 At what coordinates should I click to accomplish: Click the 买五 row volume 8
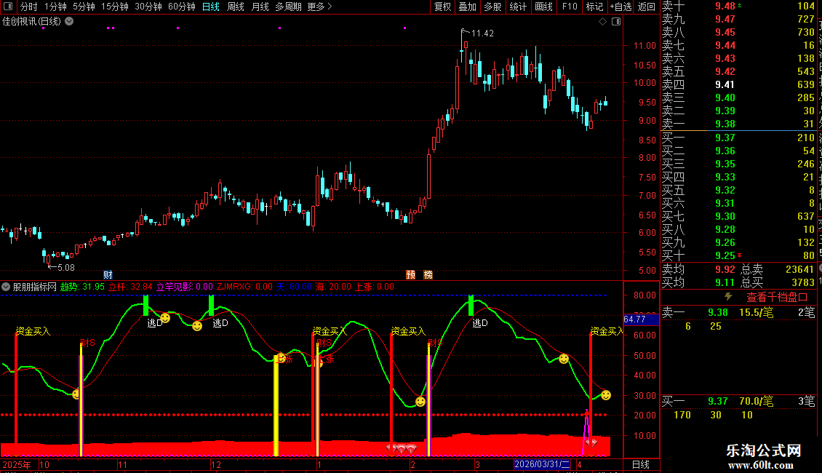[812, 190]
